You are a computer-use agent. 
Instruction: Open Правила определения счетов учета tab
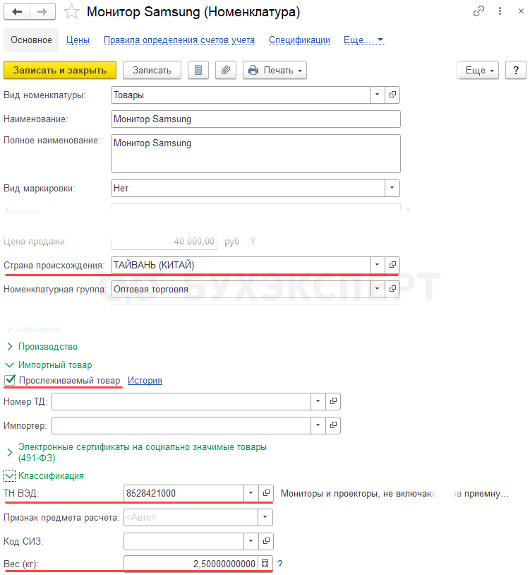[x=179, y=40]
